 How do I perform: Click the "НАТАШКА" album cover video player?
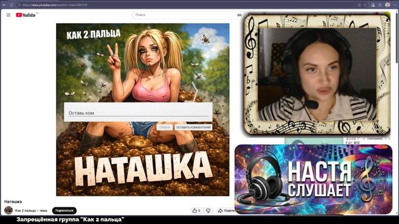click(143, 110)
